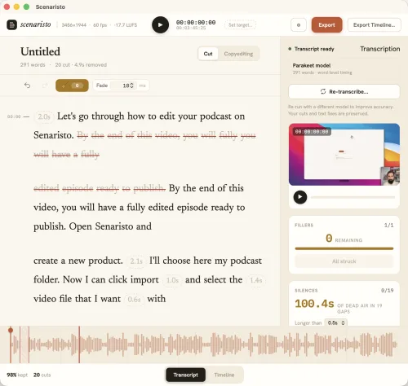The width and height of the screenshot is (408, 386).
Task: Open Export Timeline dialog
Action: 374,25
